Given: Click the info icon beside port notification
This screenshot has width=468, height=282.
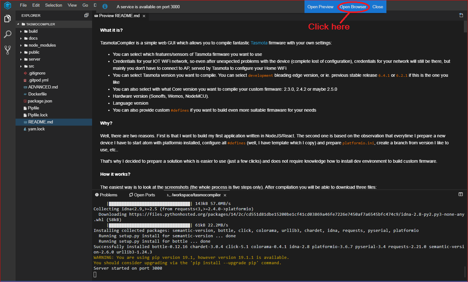Looking at the screenshot, I should click(105, 6).
